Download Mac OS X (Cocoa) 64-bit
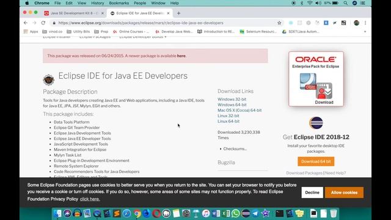Screen dimensions: 391x220 (x=239, y=110)
